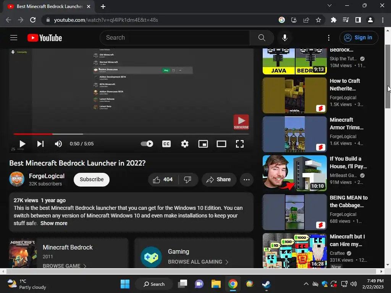Open BEING MEAN to the Cabbage video title
Image resolution: width=391 pixels, height=293 pixels.
(x=349, y=201)
